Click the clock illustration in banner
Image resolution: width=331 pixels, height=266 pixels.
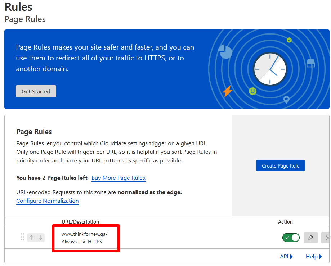pos(270,69)
